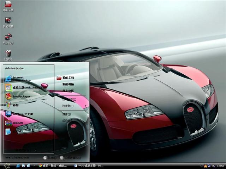Switch to Chrome 桌面-壁纸-桌酷 taskbar window
226x169 pixels.
(x=53, y=166)
